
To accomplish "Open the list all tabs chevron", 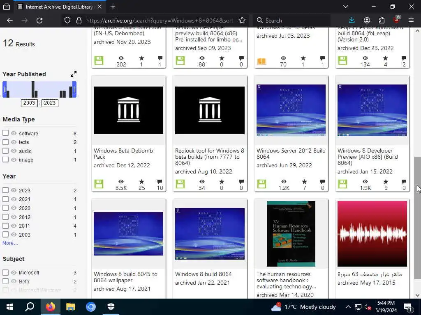I will [x=346, y=7].
